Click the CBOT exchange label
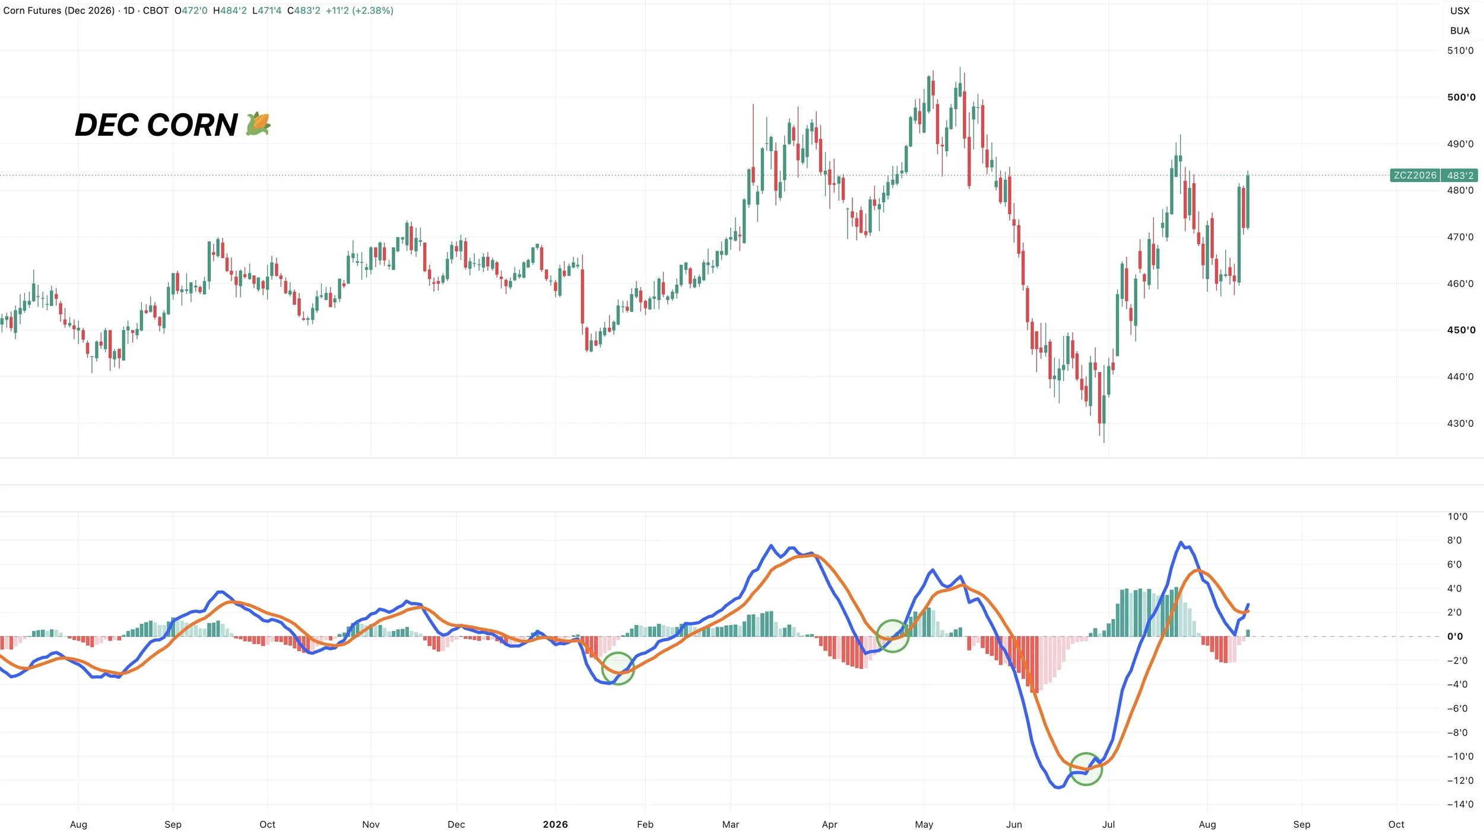This screenshot has width=1484, height=832. tap(156, 11)
